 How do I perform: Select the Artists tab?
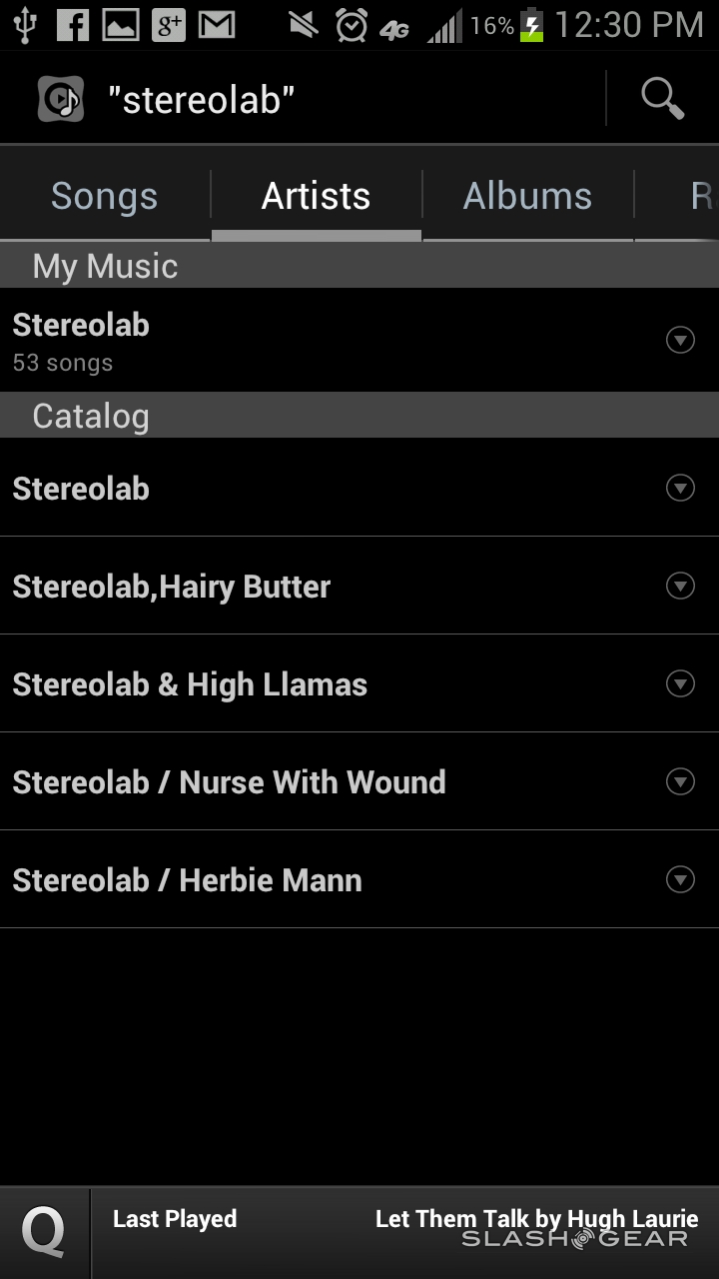pyautogui.click(x=316, y=196)
